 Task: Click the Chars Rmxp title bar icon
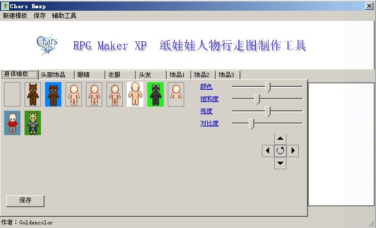point(5,6)
